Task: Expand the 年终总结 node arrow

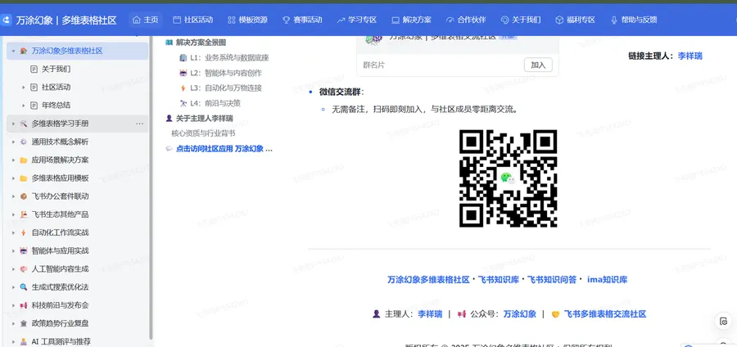Action: [x=24, y=106]
